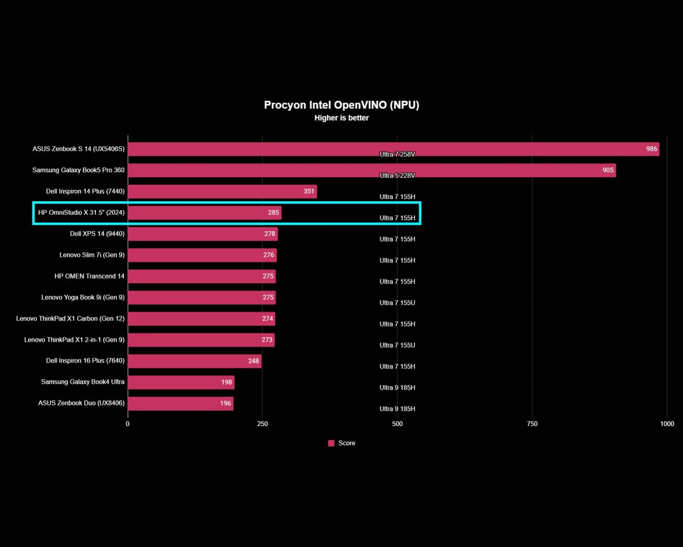The image size is (683, 547).
Task: Click the 275 value on Lenovo Yoga Book bar
Action: coord(268,298)
